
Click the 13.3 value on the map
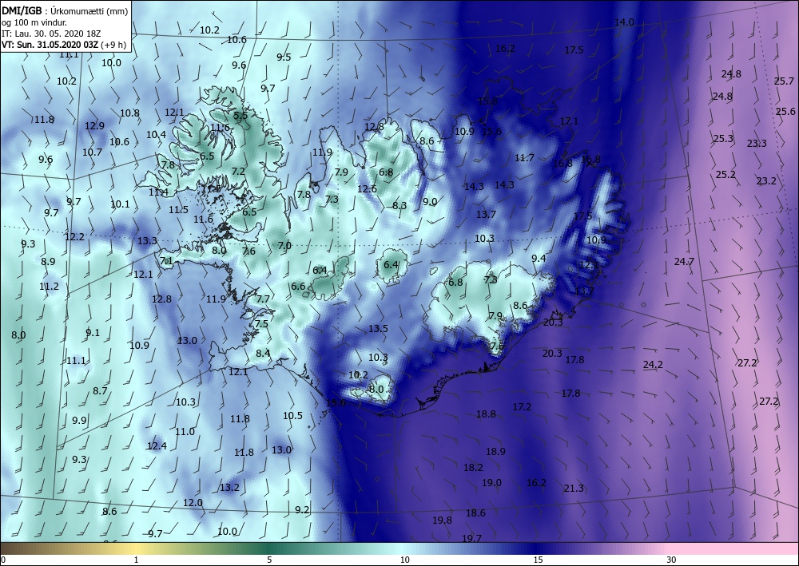coord(147,240)
